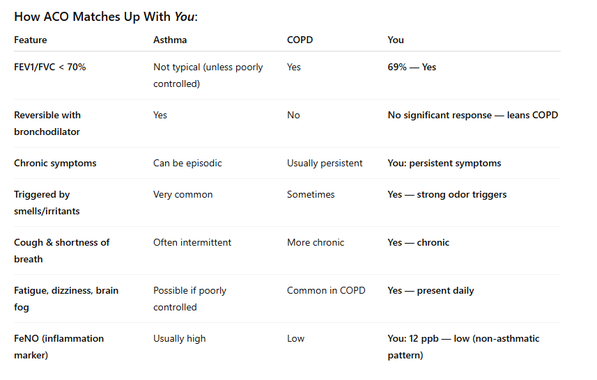The image size is (597, 380).
Task: Click the Asthma column header
Action: [170, 40]
